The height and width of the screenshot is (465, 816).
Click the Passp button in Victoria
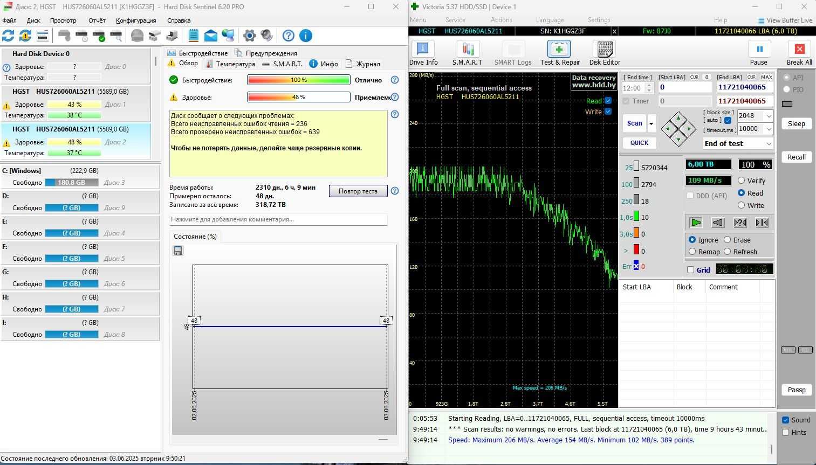797,390
